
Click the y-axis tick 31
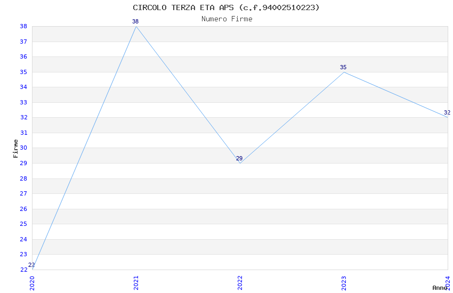pyautogui.click(x=23, y=133)
